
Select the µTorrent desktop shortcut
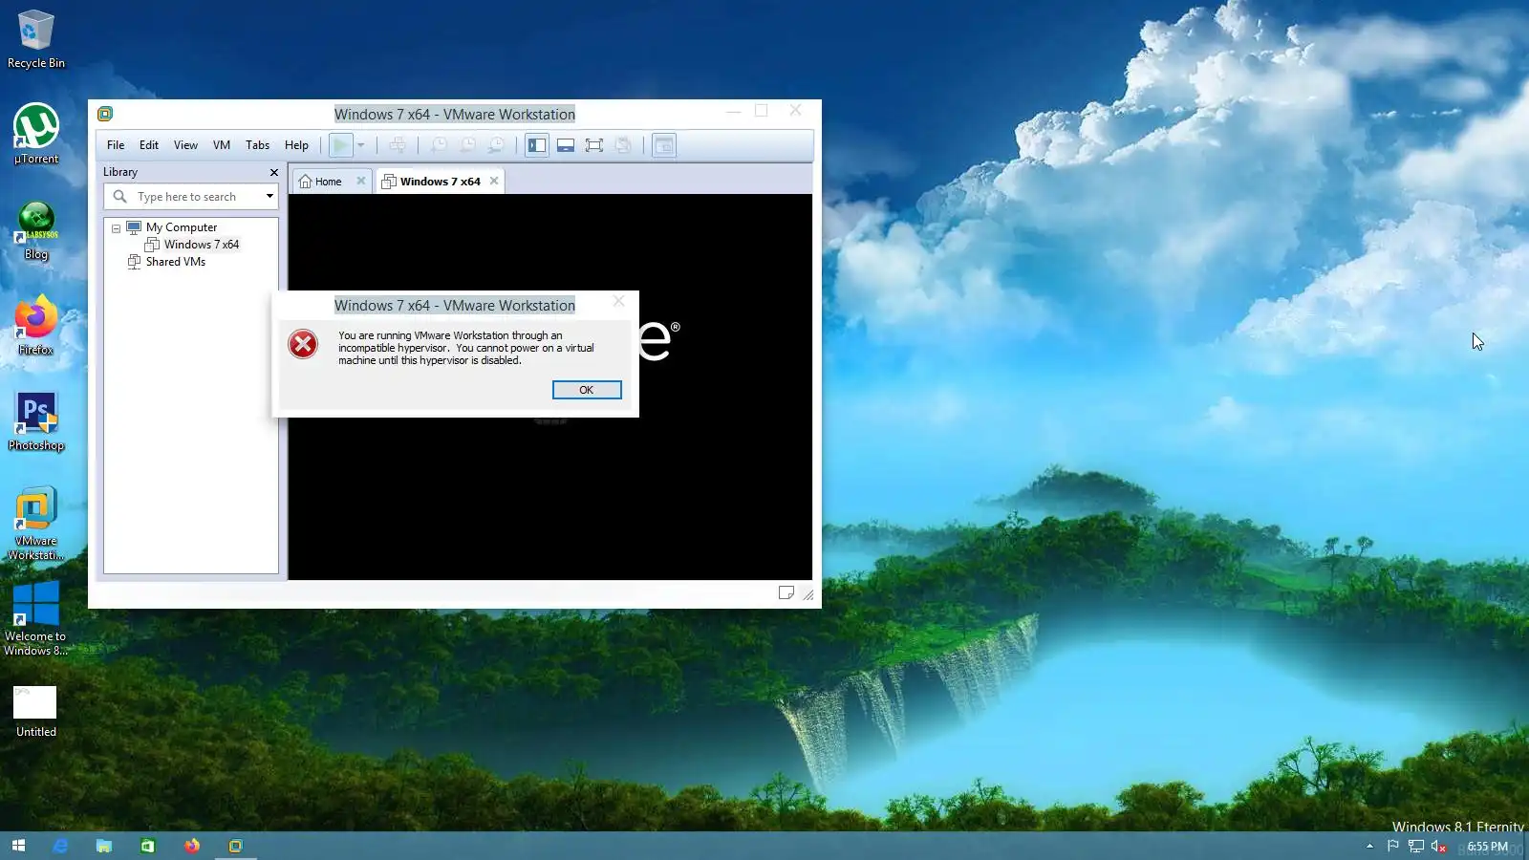click(x=36, y=134)
